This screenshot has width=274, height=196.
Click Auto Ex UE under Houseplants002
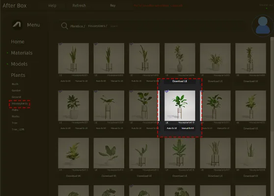tap(101, 81)
